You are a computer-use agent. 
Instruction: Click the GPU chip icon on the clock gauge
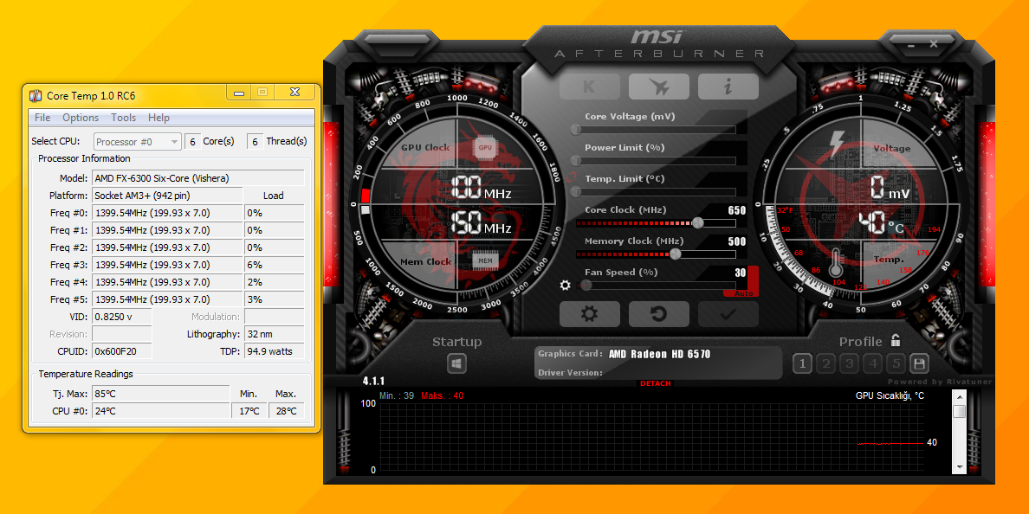(485, 147)
